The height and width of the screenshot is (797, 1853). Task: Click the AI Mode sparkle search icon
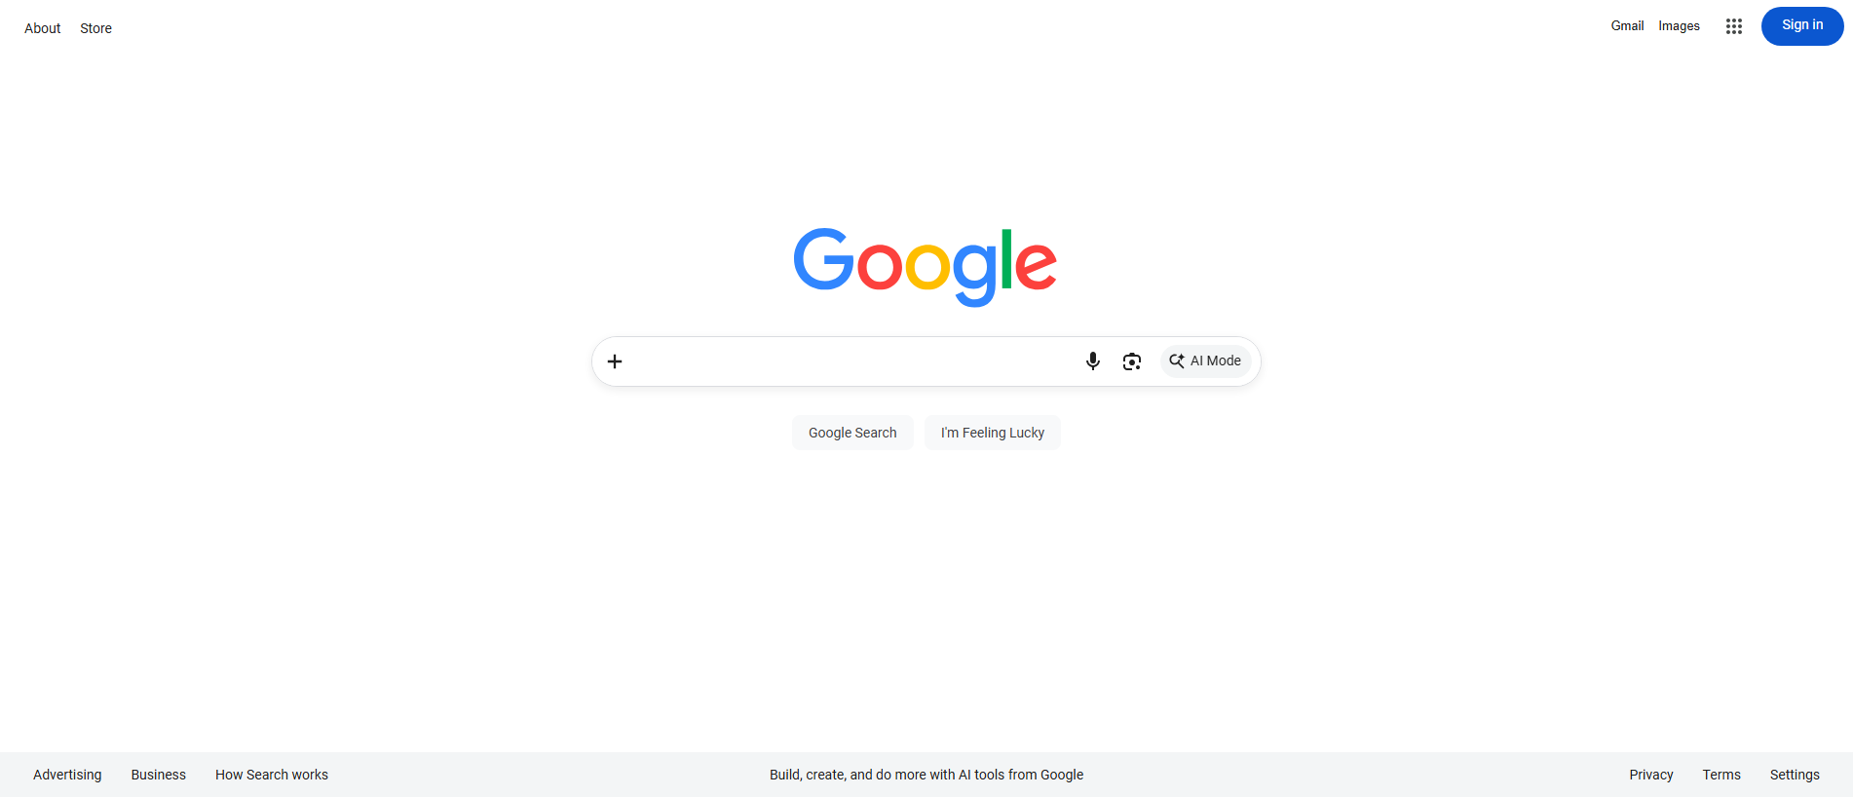pos(1177,361)
